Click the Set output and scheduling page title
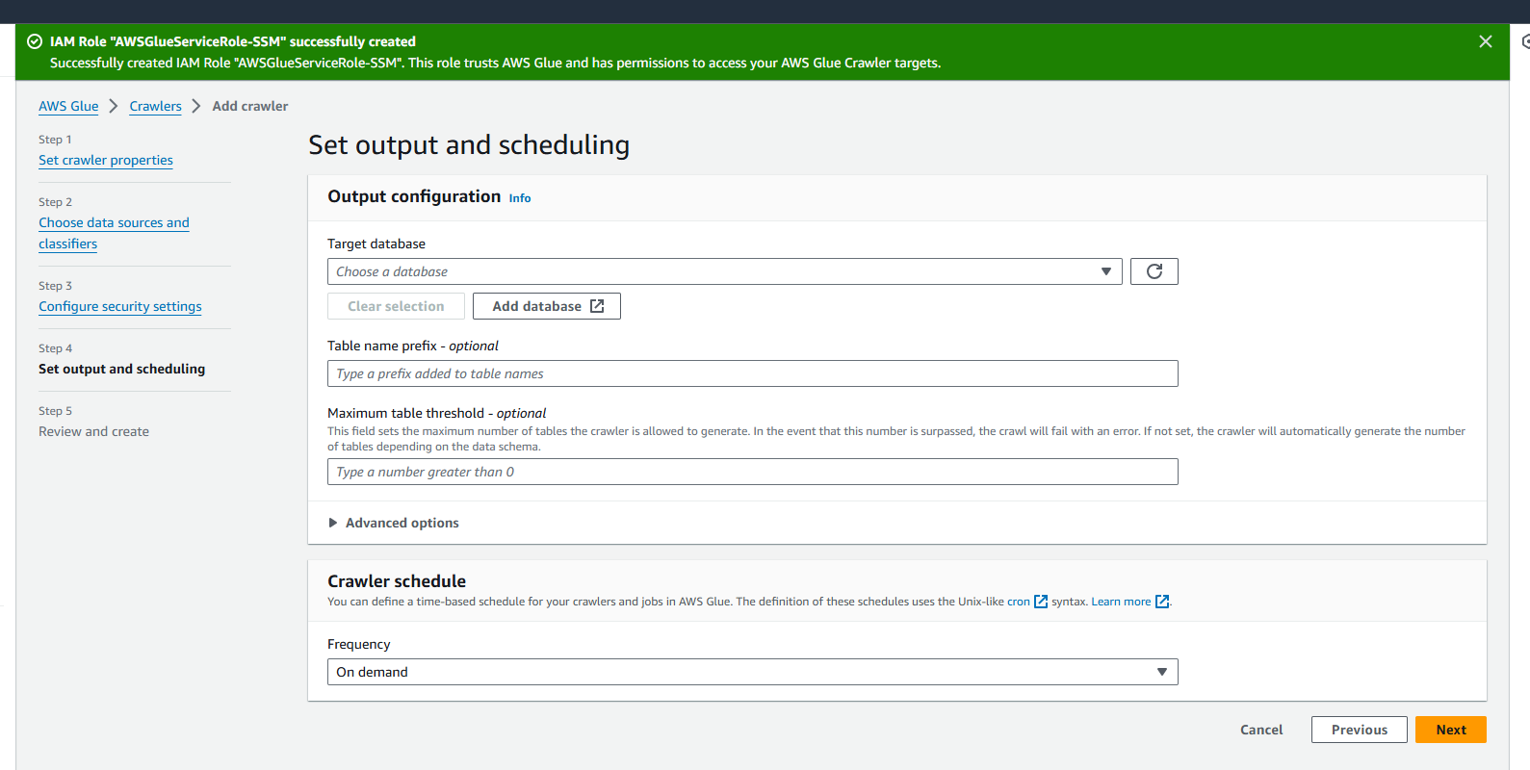 469,144
